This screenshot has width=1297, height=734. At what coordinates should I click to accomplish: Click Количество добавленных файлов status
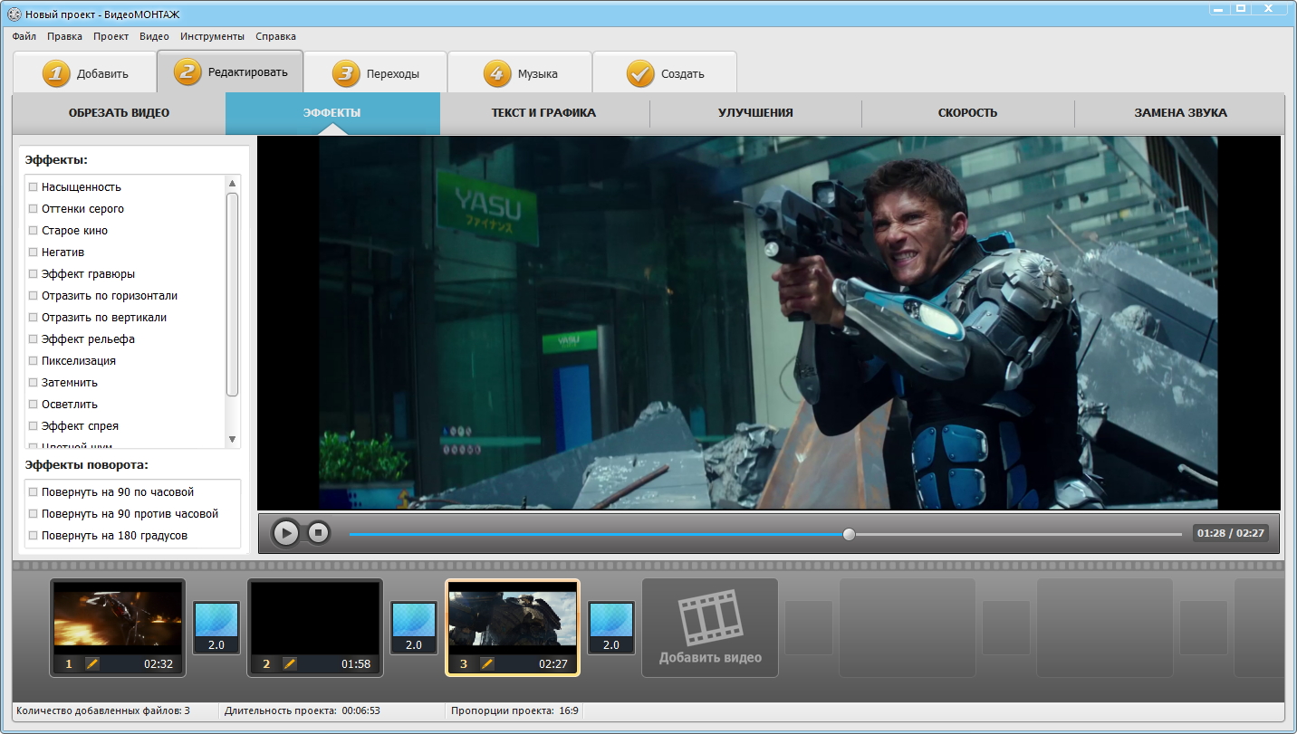103,711
